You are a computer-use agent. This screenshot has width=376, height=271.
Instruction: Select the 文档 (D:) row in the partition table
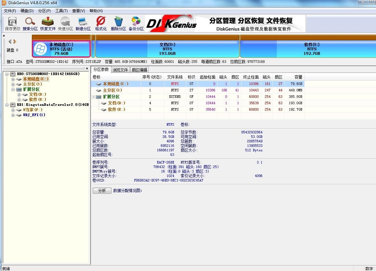[197, 103]
